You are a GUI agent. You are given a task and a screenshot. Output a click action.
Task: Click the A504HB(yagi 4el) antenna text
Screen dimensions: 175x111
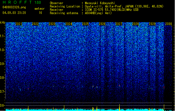(x=98, y=13)
